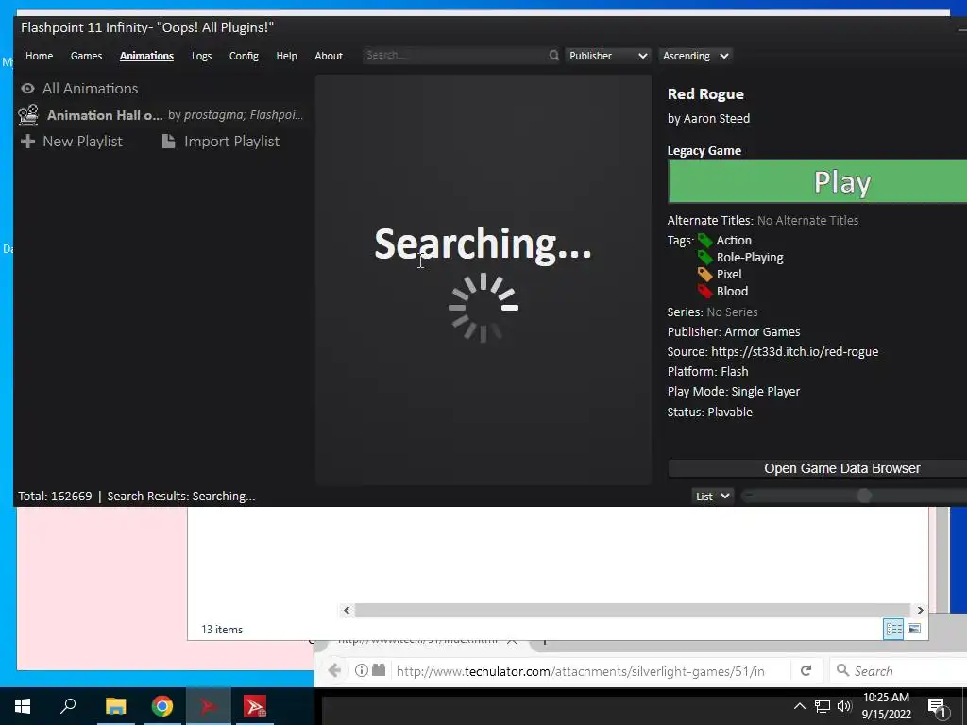Select the Blood tag label
The height and width of the screenshot is (725, 967).
pos(732,291)
